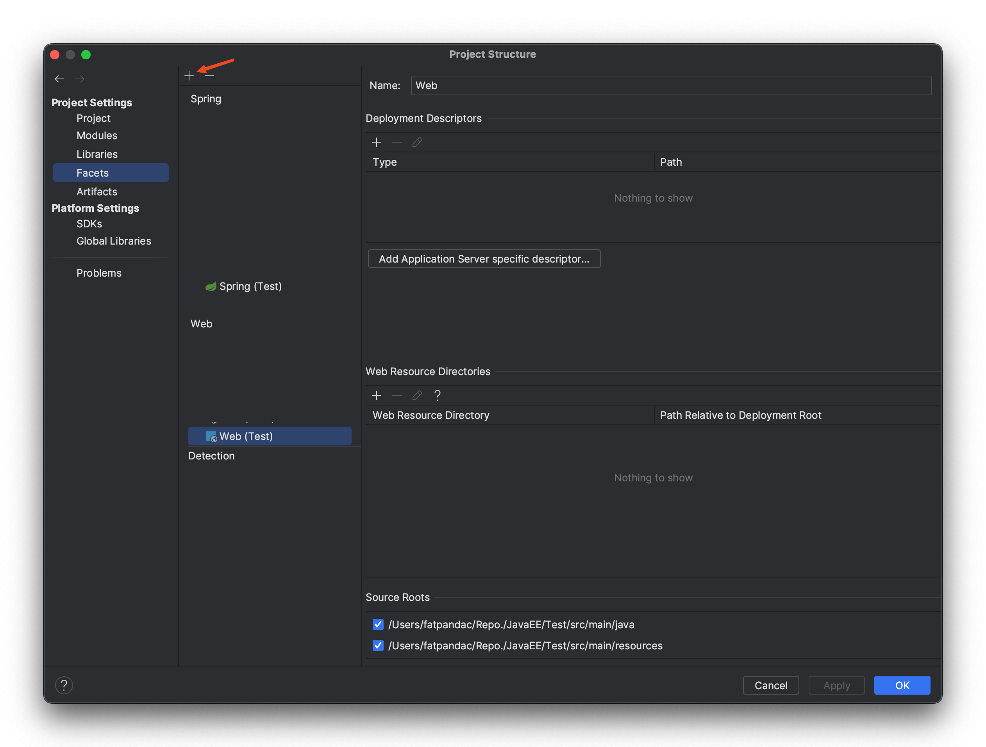This screenshot has width=986, height=747.
Task: Uncheck the src/main/resources source root
Action: pos(378,645)
